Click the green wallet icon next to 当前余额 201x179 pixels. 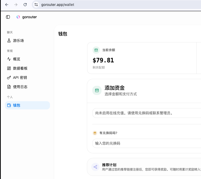(96, 50)
